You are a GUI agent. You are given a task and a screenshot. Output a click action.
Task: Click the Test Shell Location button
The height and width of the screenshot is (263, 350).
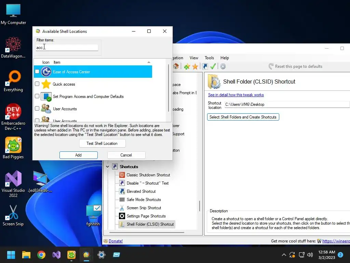[x=102, y=143]
